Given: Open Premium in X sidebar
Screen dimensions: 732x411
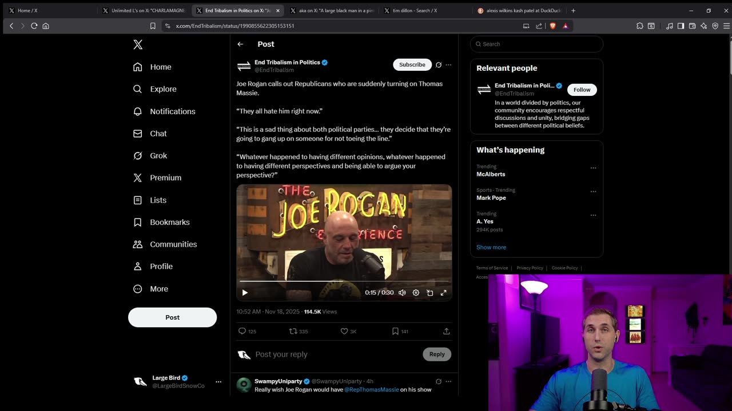Looking at the screenshot, I should point(157,178).
